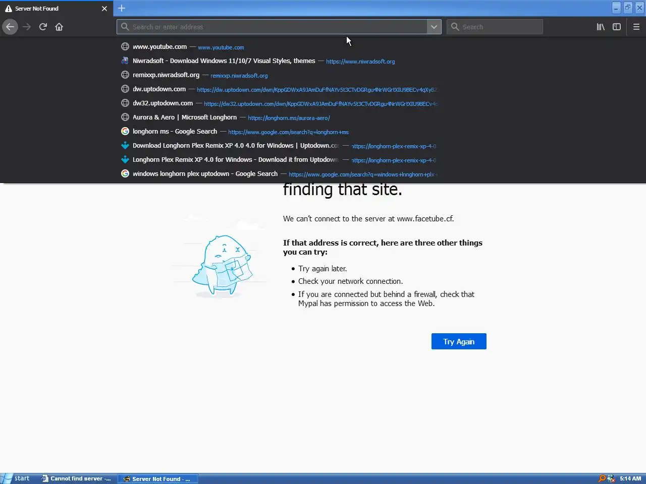Click the forward navigation arrow
646x484 pixels.
coord(27,27)
